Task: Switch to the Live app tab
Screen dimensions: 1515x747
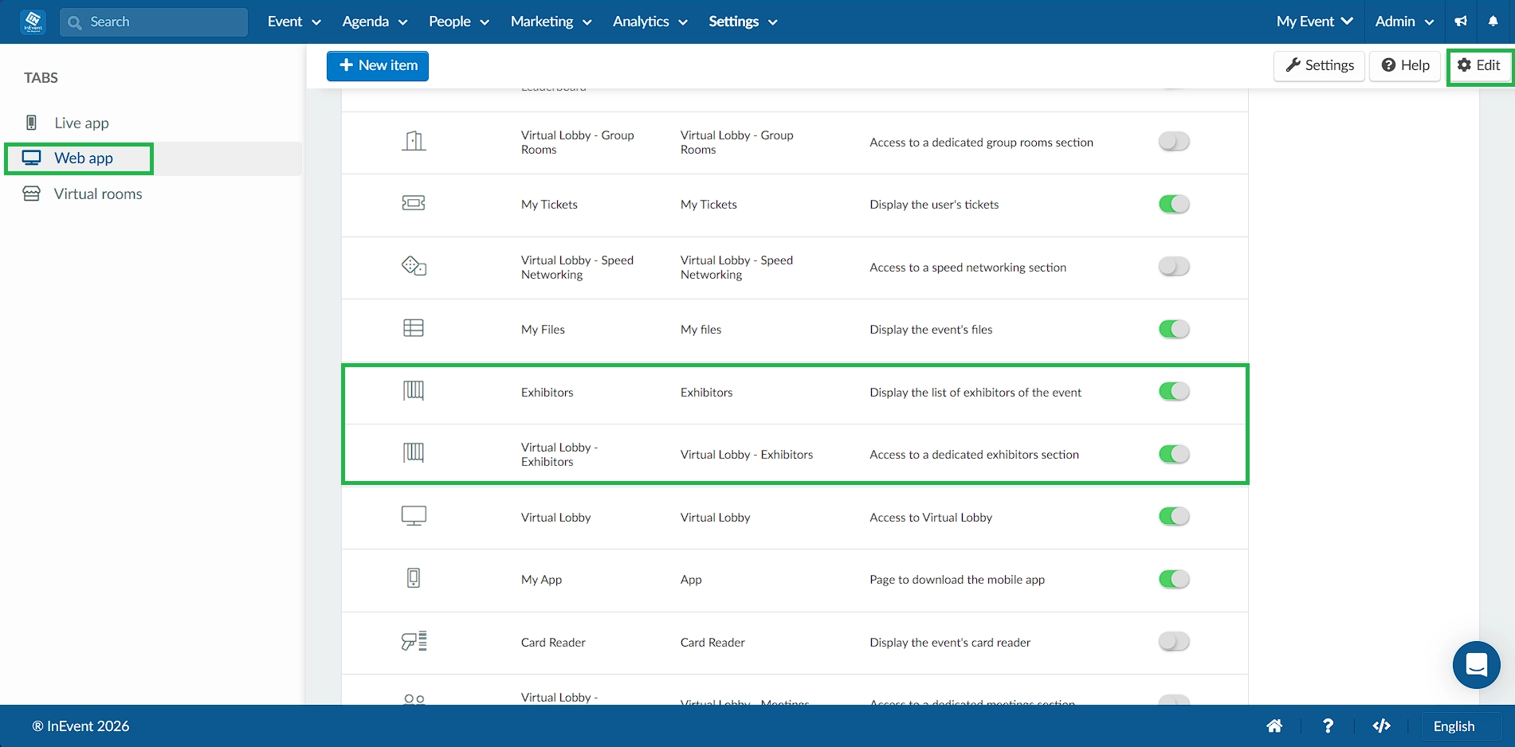Action: point(81,123)
